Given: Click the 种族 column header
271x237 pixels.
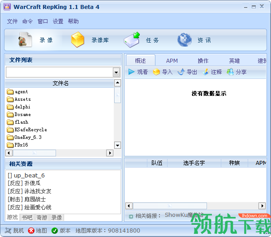Looking at the screenshot, I should tap(234, 163).
